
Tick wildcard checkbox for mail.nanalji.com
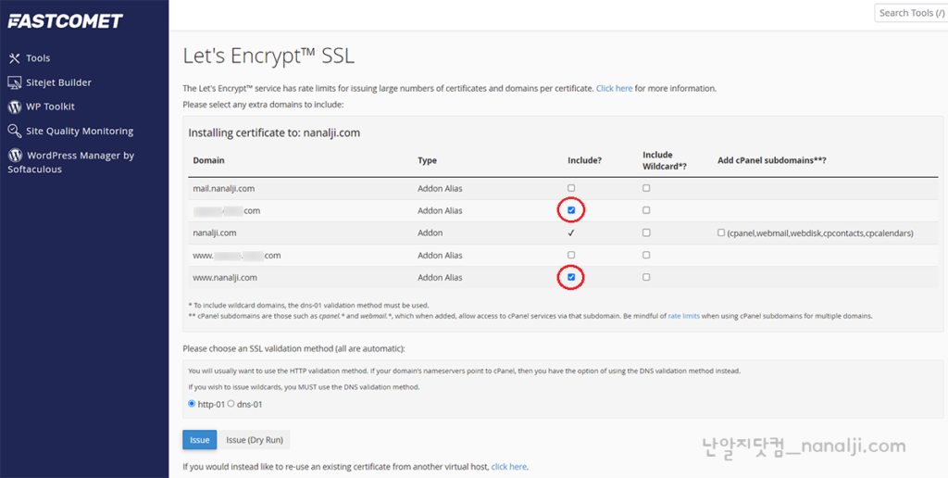(646, 188)
